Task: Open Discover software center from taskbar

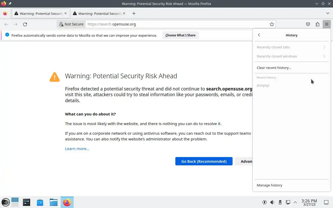Action: pos(40,202)
